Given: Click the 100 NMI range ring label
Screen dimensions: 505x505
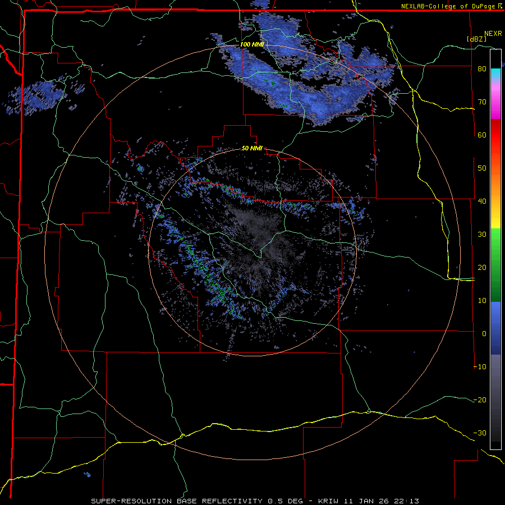Looking at the screenshot, I should tap(252, 44).
